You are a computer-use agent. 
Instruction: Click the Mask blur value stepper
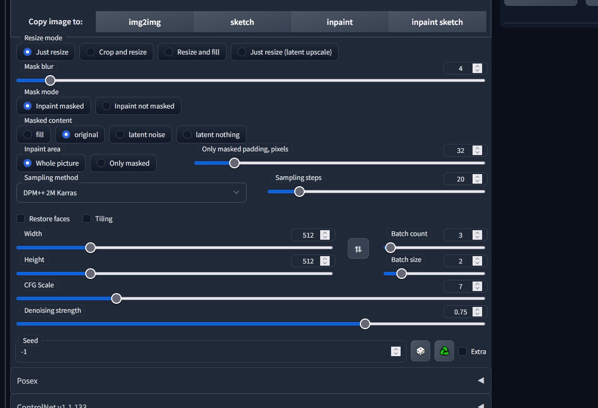[477, 68]
